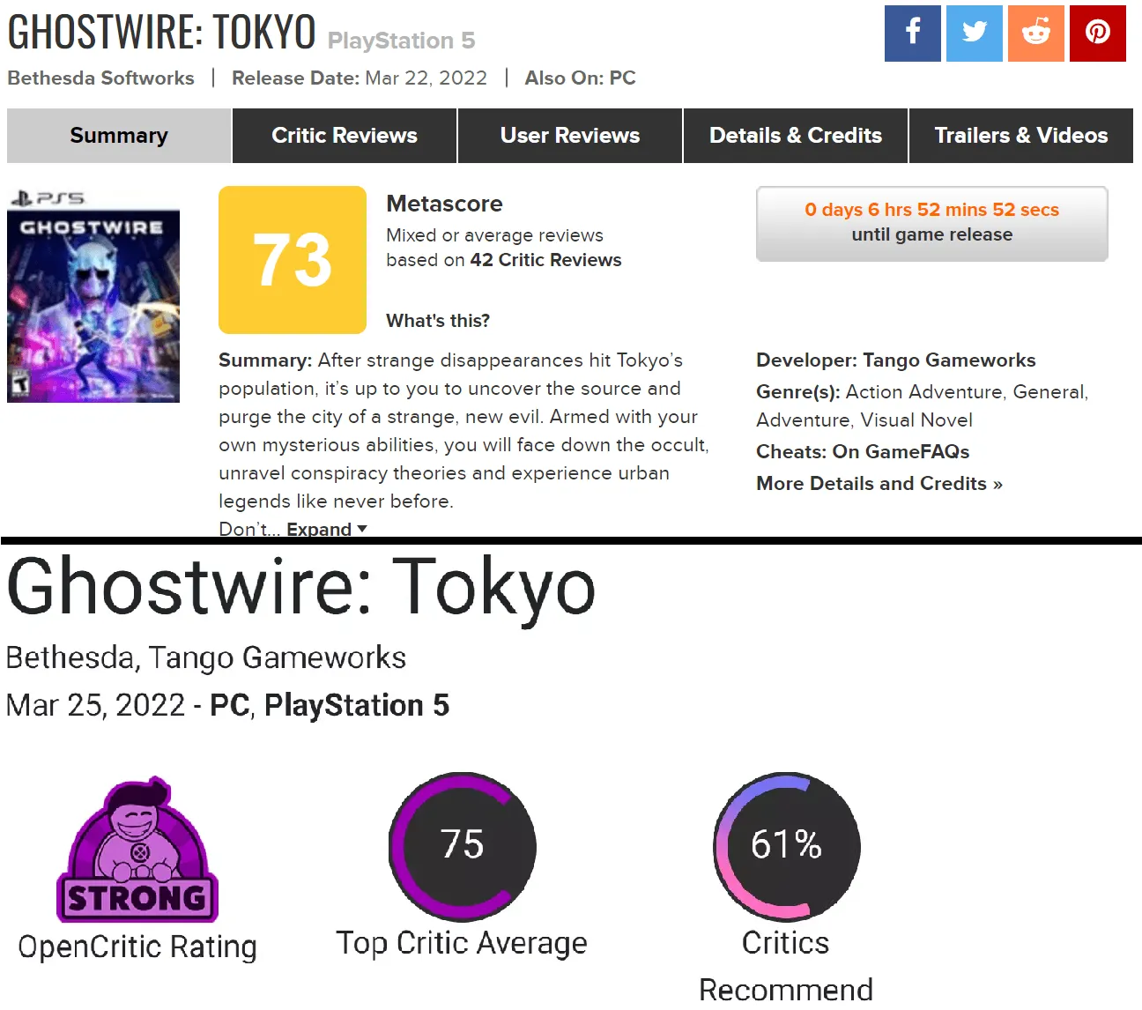Screen dimensions: 1142x1010
Task: Click the countdown until game release box
Action: coord(932,223)
